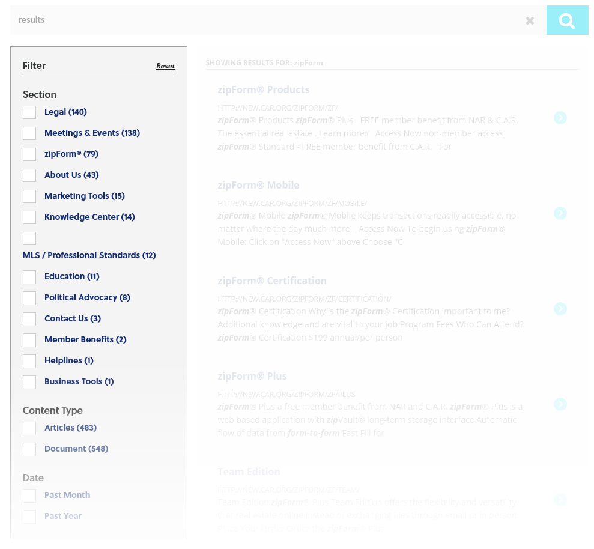Filter results by Past Year

pyautogui.click(x=29, y=517)
